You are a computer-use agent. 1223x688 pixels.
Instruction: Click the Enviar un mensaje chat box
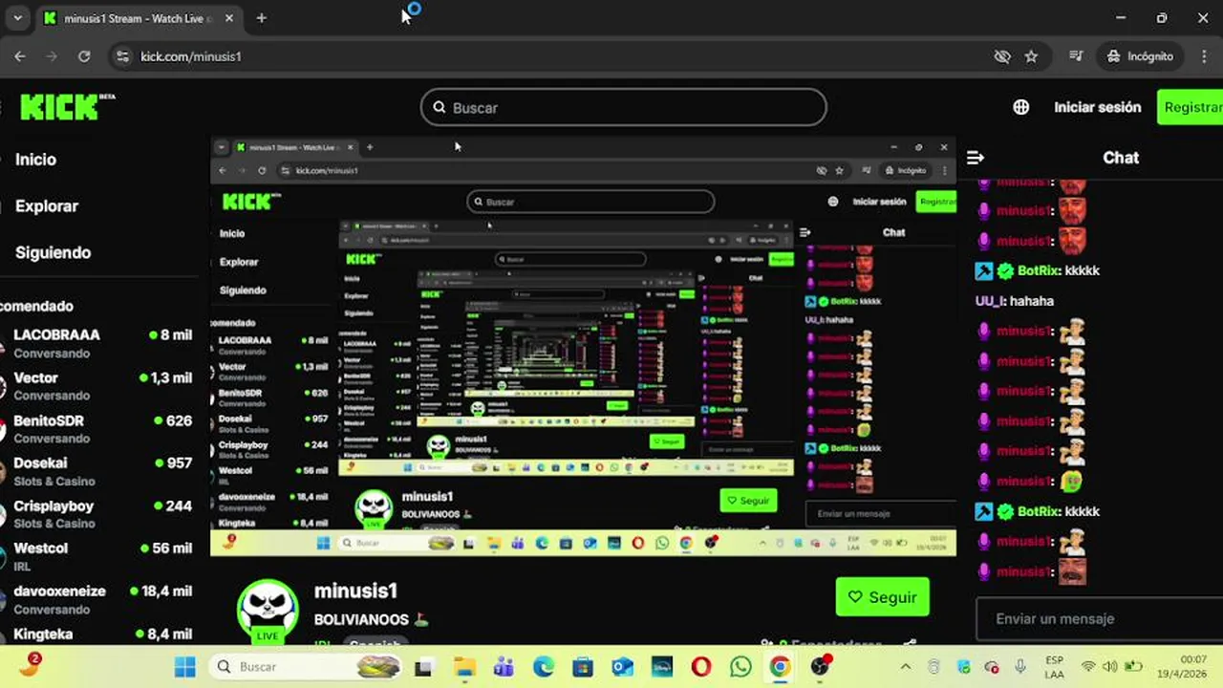[x=1099, y=619]
